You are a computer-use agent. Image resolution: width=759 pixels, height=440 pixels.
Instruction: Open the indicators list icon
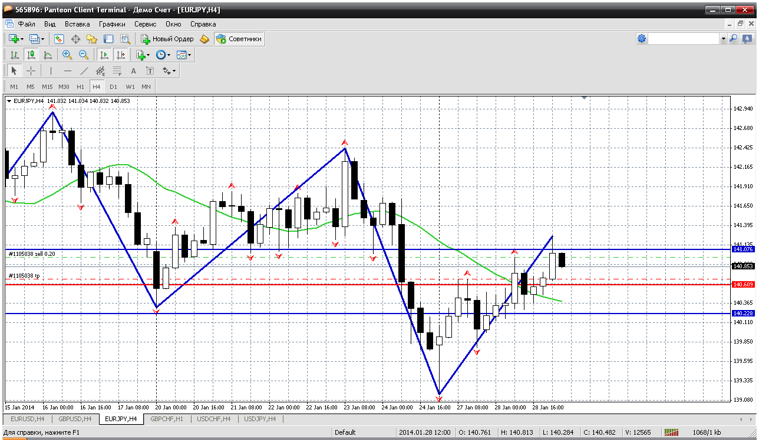point(140,55)
